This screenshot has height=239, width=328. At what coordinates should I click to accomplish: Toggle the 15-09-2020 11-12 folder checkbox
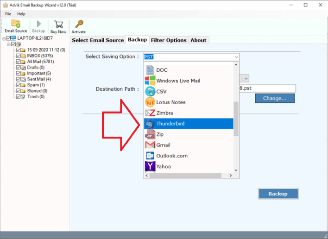click(x=18, y=50)
